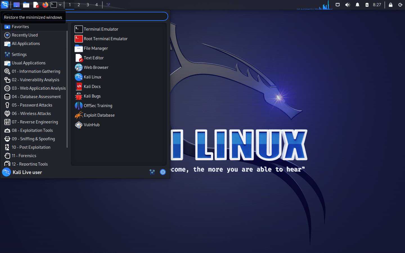
Task: Open 02 - Vulnerability Analysis category
Action: tap(35, 80)
